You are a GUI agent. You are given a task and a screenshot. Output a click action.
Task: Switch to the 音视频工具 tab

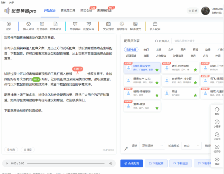(x=68, y=11)
